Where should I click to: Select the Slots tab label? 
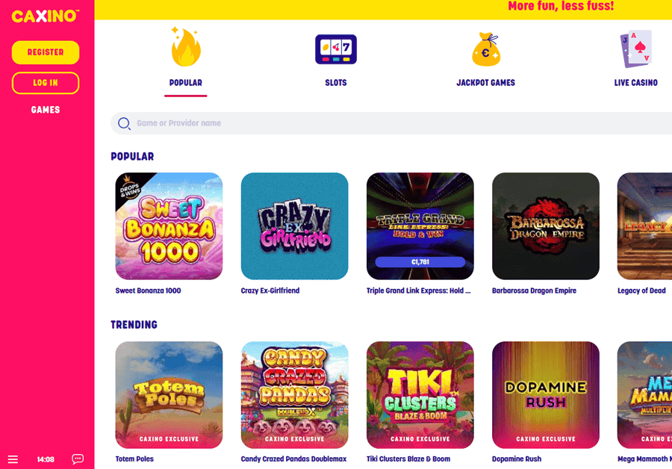pos(336,83)
